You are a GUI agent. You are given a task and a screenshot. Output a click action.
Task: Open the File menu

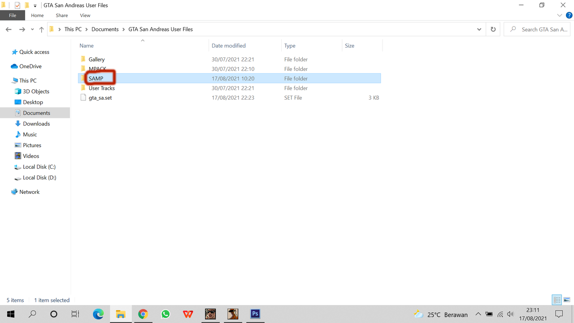(x=13, y=15)
